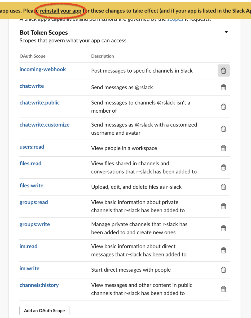Delete the incoming-webhook scope
Screen dimensions: 251x318
pos(223,71)
